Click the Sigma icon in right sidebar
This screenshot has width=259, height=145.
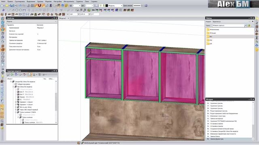coord(257,38)
